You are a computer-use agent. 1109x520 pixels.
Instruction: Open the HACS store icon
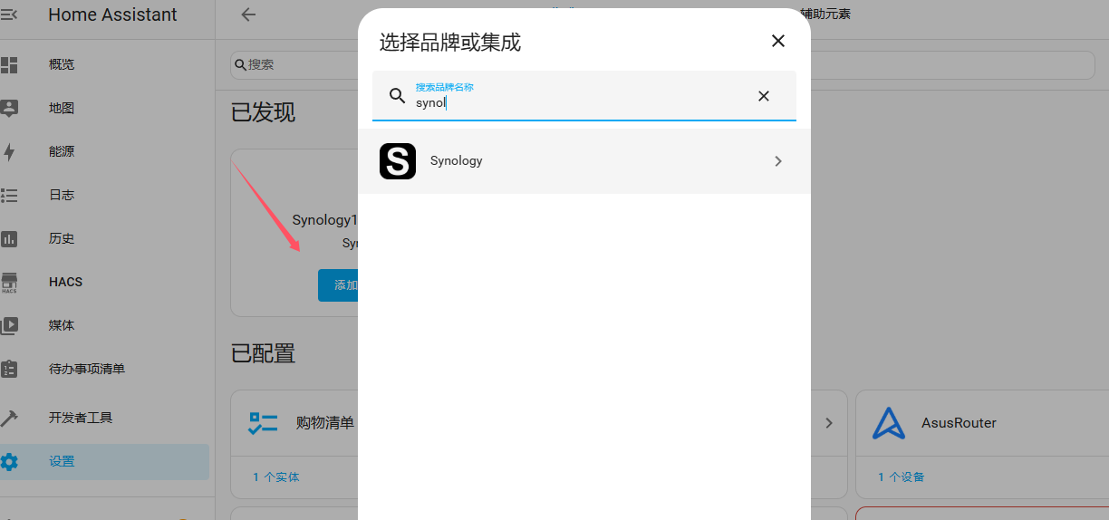click(9, 282)
